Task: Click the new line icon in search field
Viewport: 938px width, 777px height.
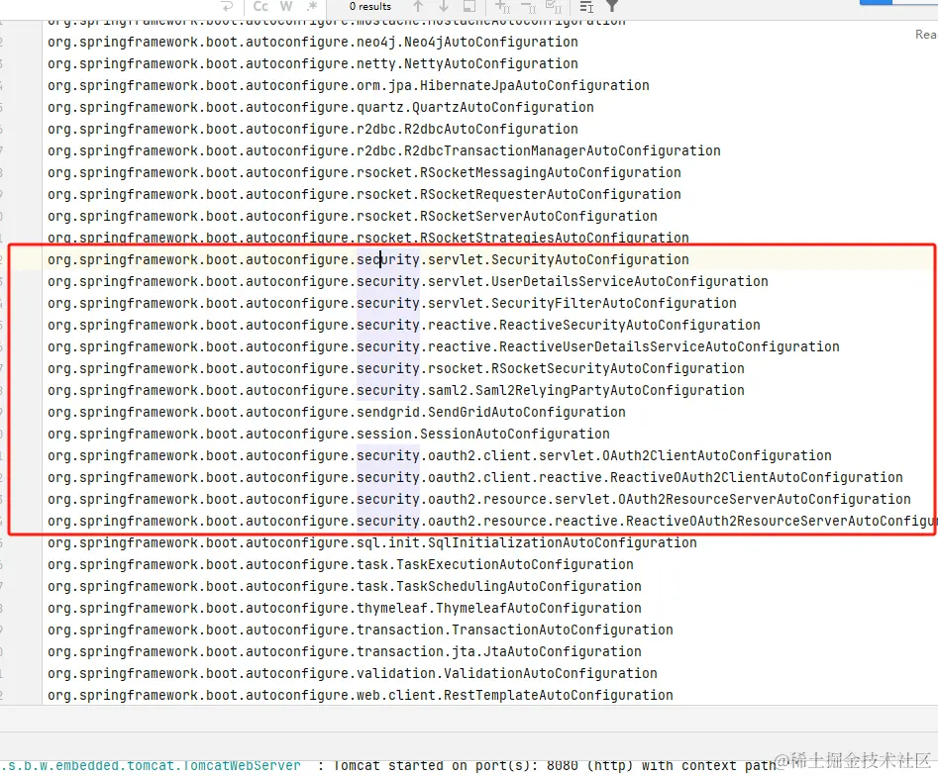Action: (x=228, y=7)
